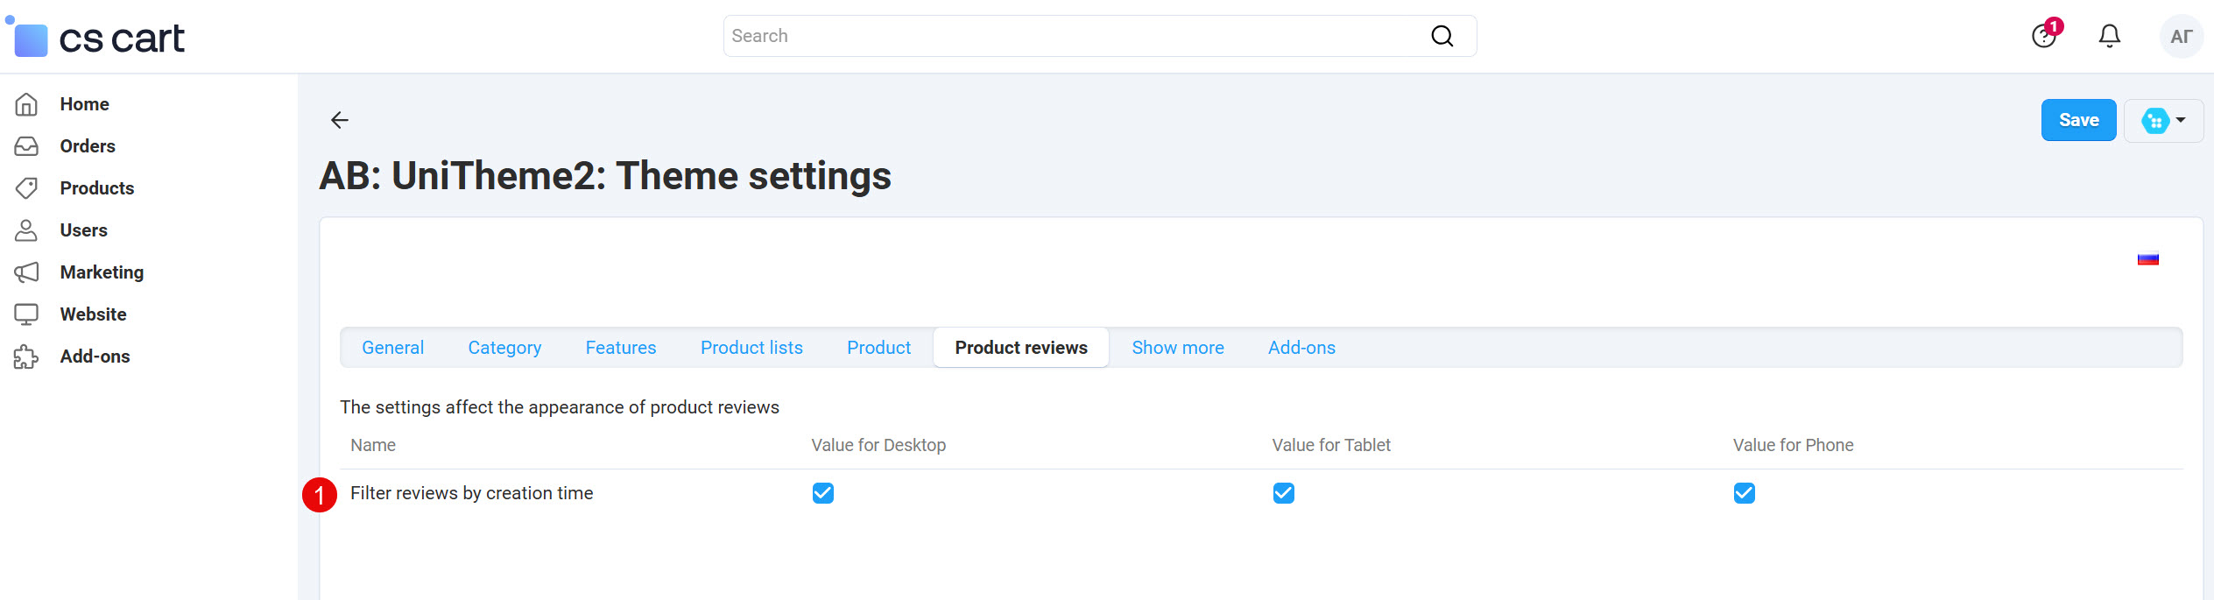Open the АГ user account avatar

click(2181, 36)
